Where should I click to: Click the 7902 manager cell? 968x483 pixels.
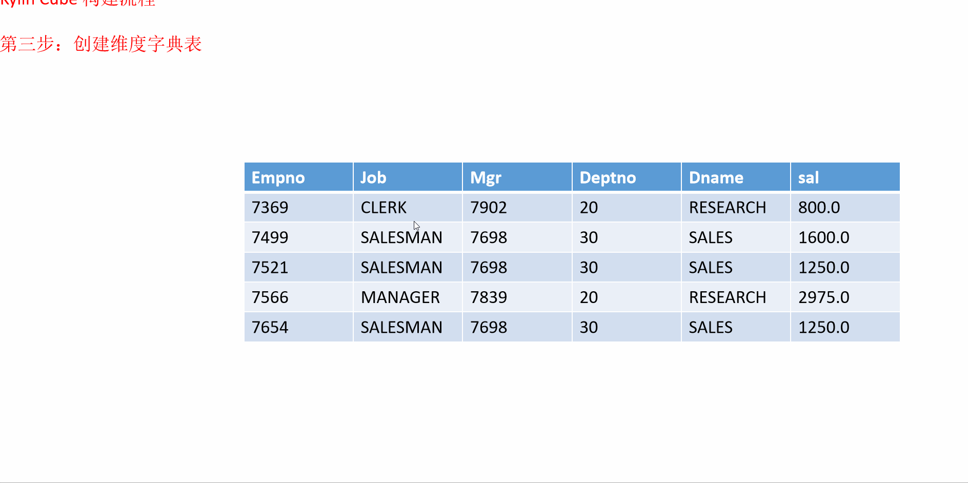point(517,207)
